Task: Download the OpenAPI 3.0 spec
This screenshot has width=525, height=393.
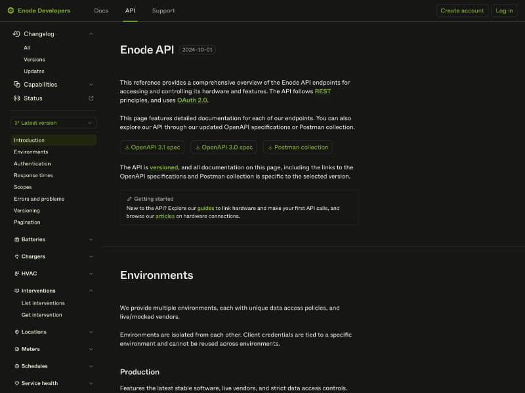Action: 224,147
